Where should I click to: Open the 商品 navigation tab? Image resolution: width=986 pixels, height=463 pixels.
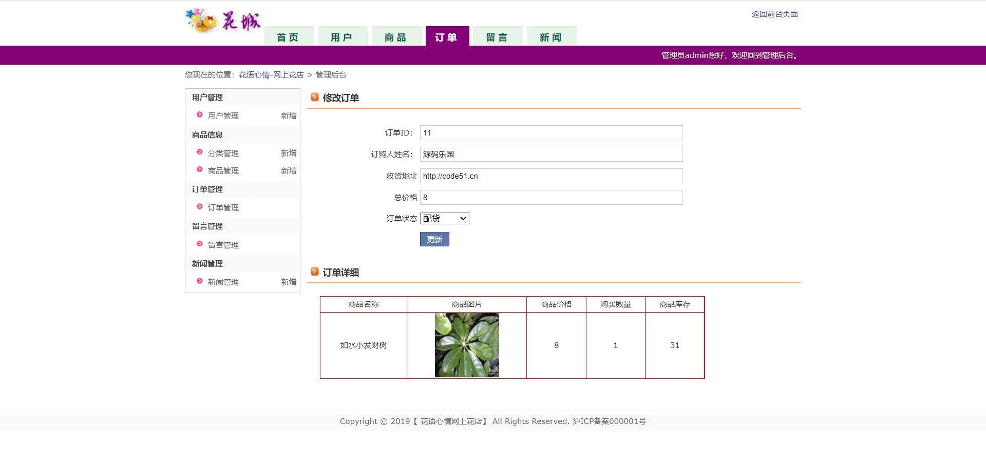pos(396,37)
